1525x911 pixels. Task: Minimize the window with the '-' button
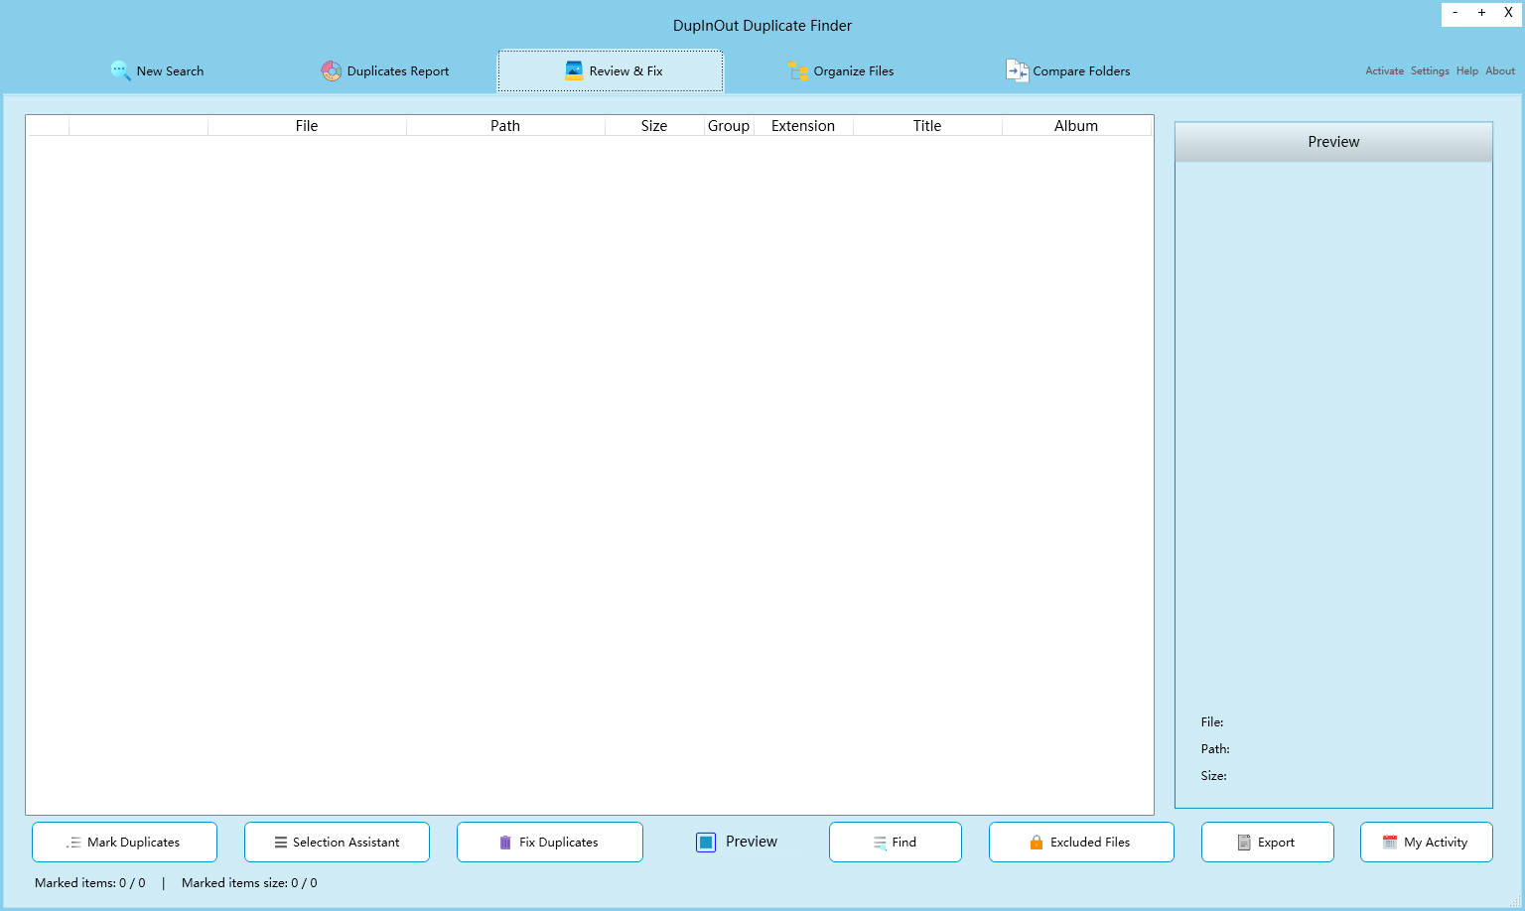pyautogui.click(x=1456, y=13)
